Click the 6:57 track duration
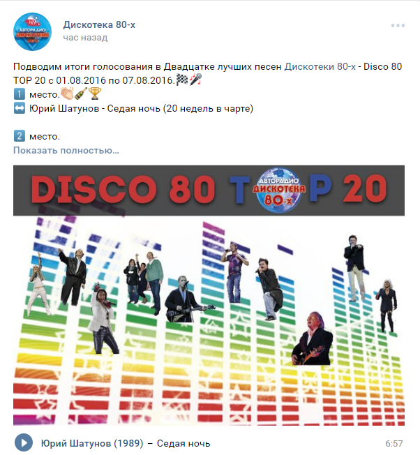420x455 pixels. 394,444
